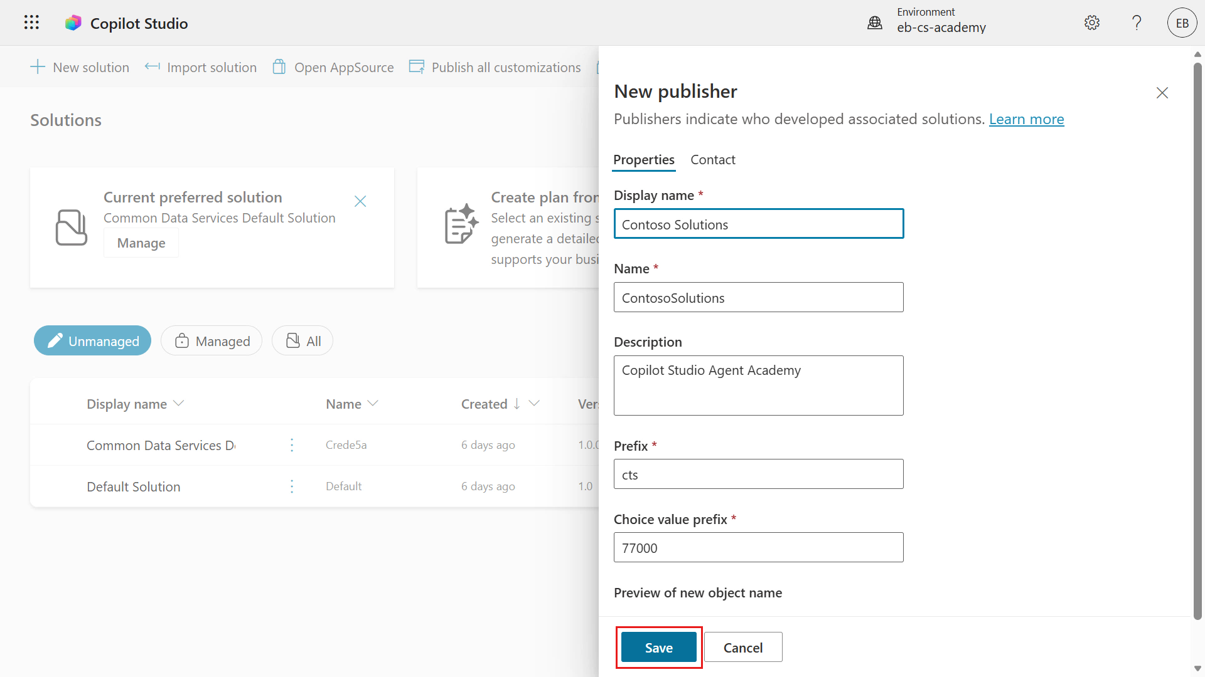Switch to the Contact tab

pos(713,160)
